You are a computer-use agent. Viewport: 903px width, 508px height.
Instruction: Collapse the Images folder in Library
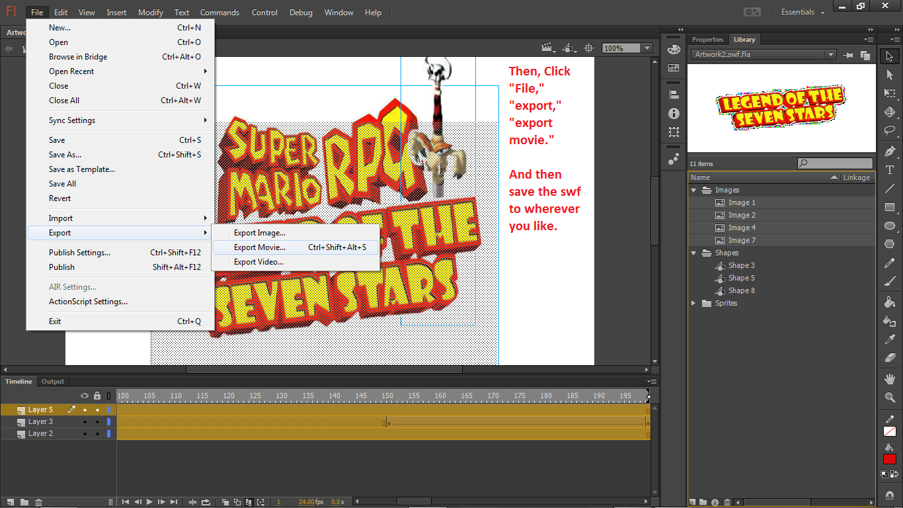(694, 190)
